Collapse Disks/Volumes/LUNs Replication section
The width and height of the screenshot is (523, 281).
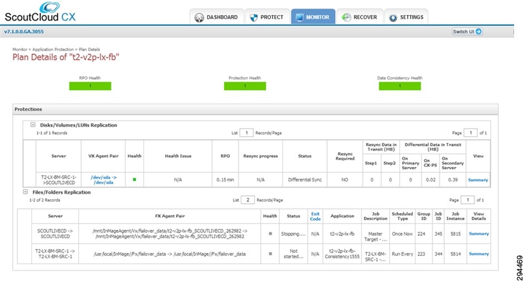pyautogui.click(x=33, y=125)
